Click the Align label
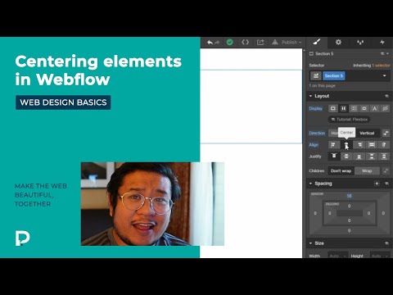The width and height of the screenshot is (393, 295). [x=314, y=145]
